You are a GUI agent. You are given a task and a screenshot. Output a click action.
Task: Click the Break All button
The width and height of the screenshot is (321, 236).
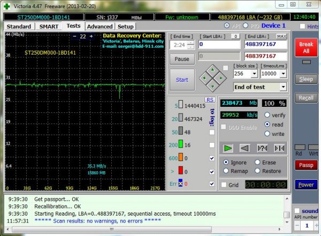[306, 48]
